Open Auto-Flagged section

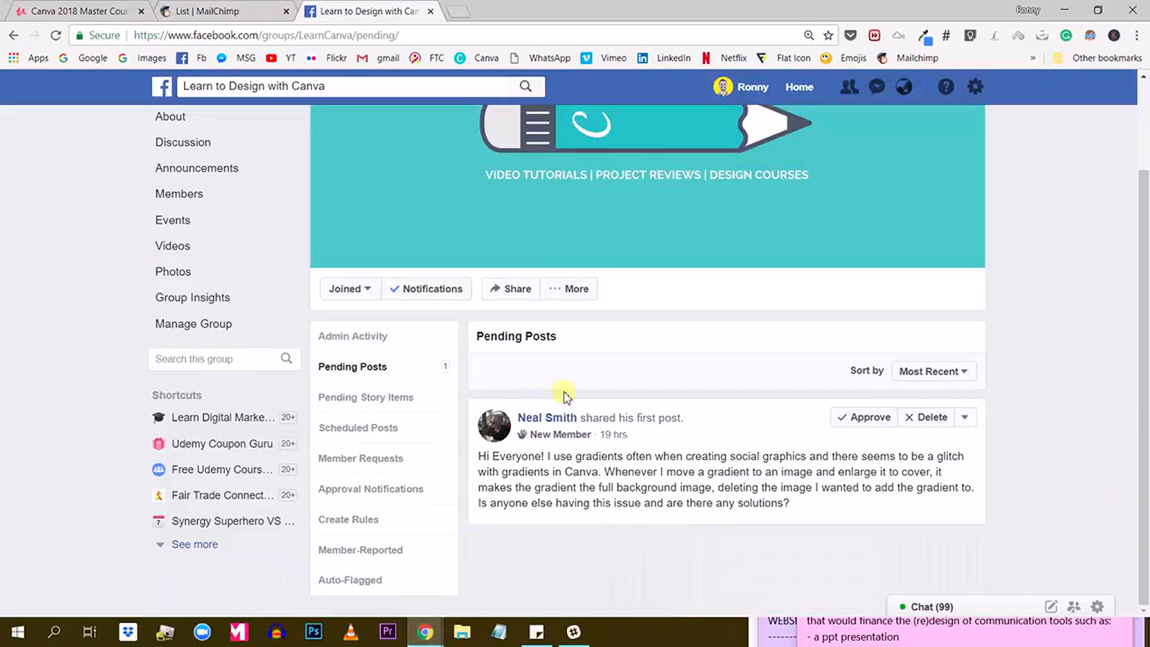[350, 580]
